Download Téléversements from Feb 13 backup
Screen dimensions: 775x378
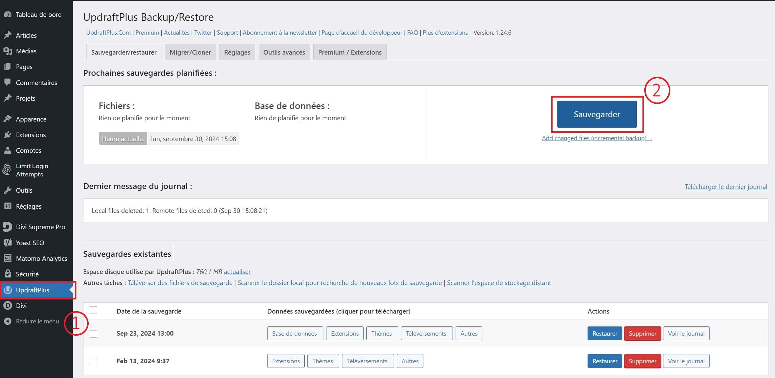point(368,361)
